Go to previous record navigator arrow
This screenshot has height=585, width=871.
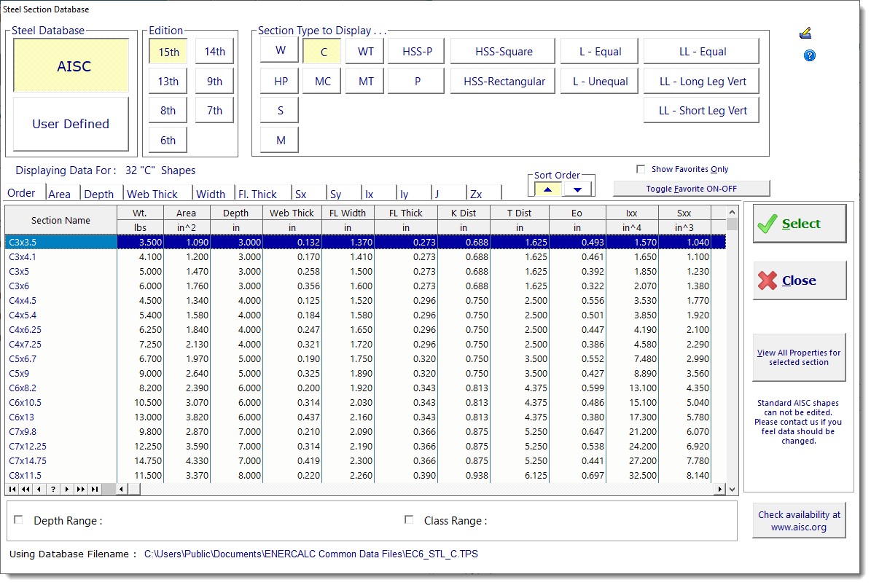pos(39,489)
